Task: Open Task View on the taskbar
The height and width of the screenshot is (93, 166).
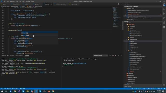Action: click(6, 91)
